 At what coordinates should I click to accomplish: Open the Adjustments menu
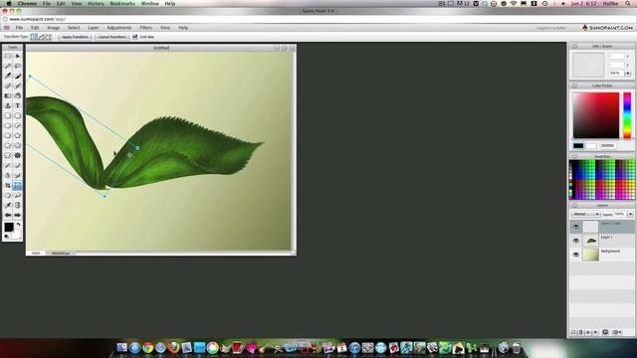(x=119, y=28)
